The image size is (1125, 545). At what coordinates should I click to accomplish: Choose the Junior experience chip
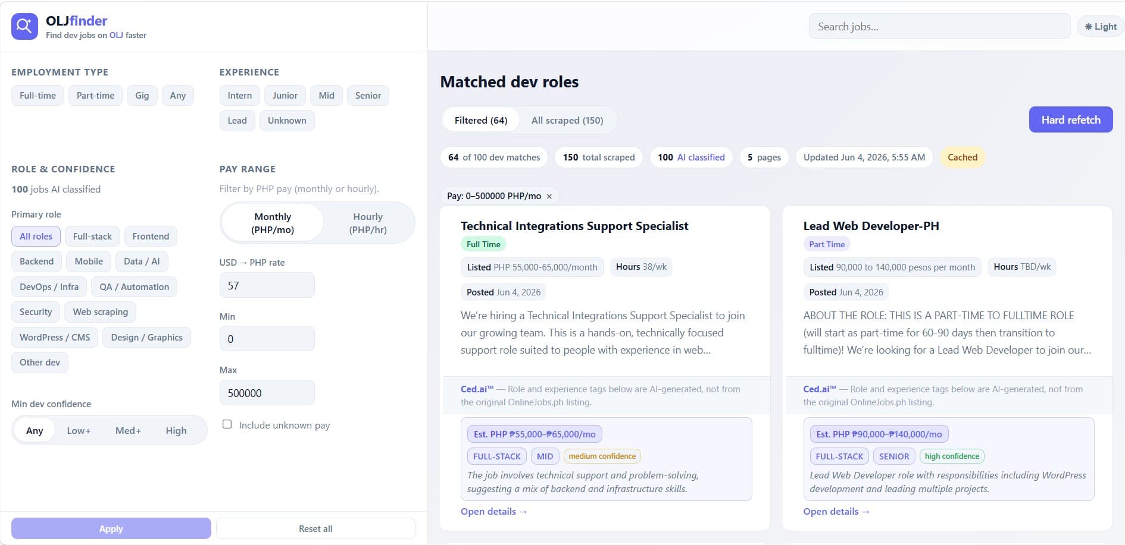pos(285,96)
